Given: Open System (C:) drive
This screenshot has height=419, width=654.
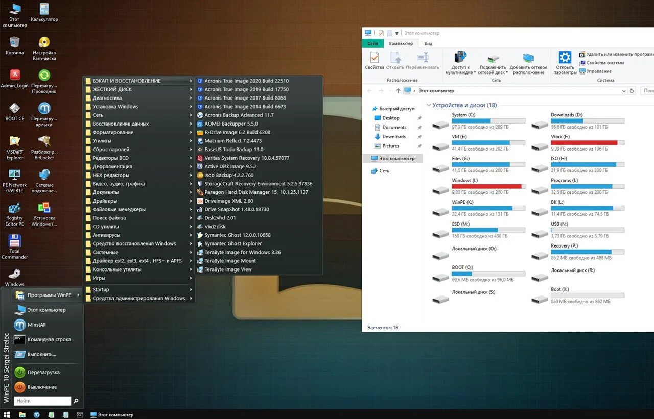Looking at the screenshot, I should [478, 121].
